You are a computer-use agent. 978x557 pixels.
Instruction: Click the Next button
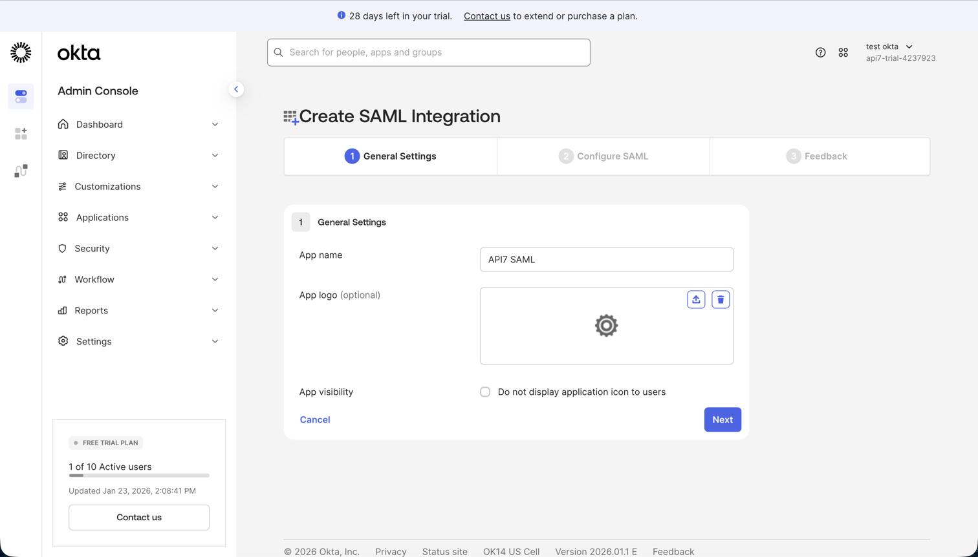click(723, 419)
